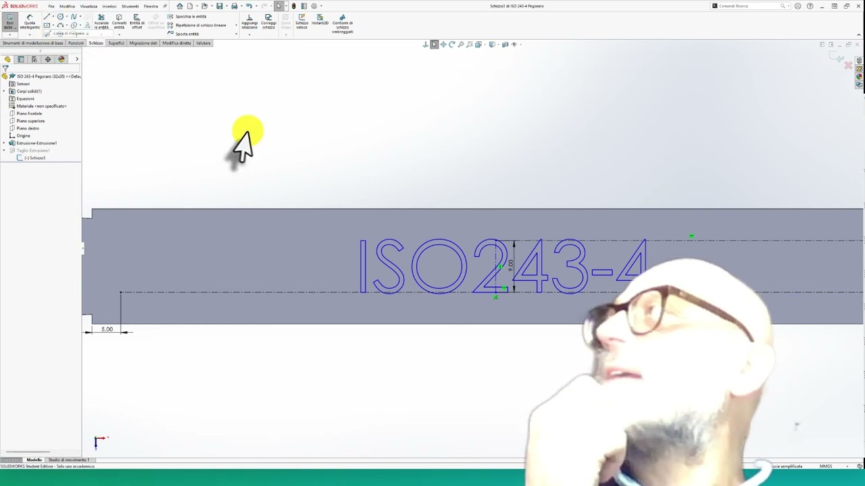This screenshot has width=865, height=486.
Task: Open the Options gear icon
Action: (314, 6)
